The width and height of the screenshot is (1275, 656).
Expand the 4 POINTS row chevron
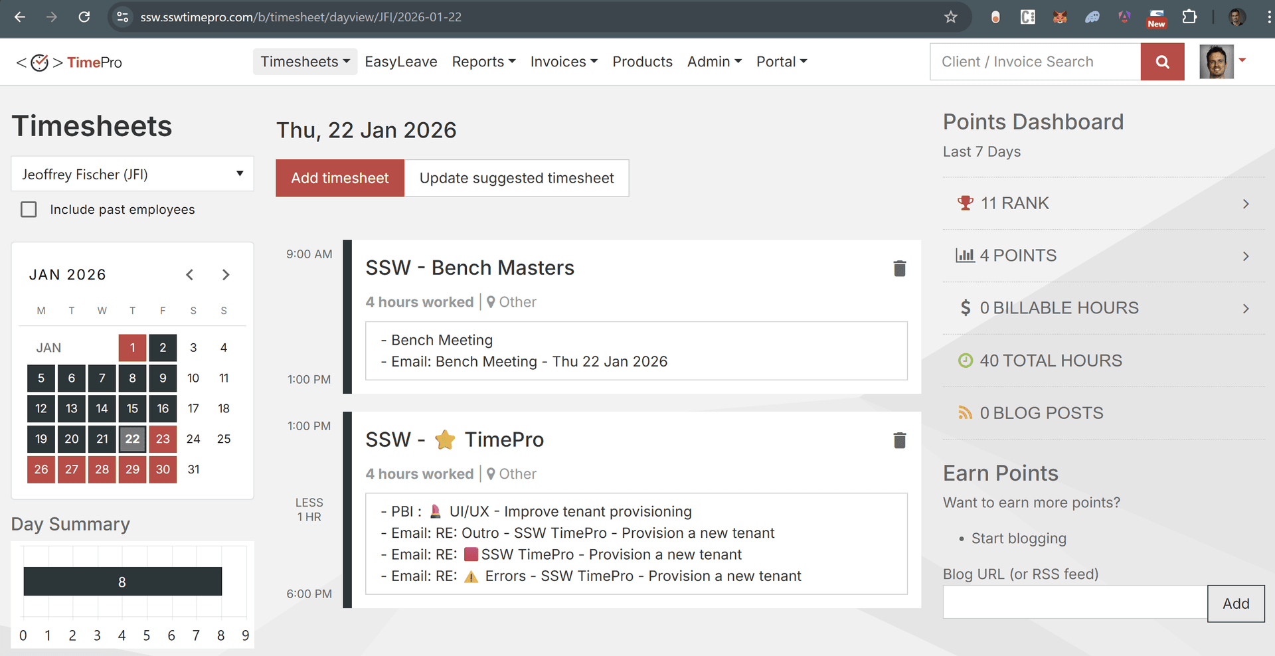pos(1246,256)
